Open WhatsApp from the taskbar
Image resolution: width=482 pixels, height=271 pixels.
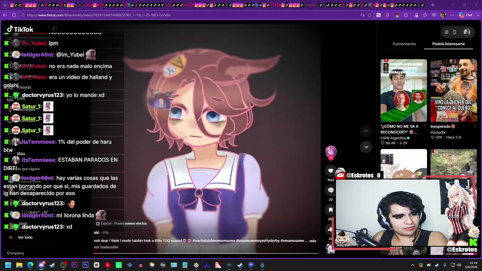(119, 265)
